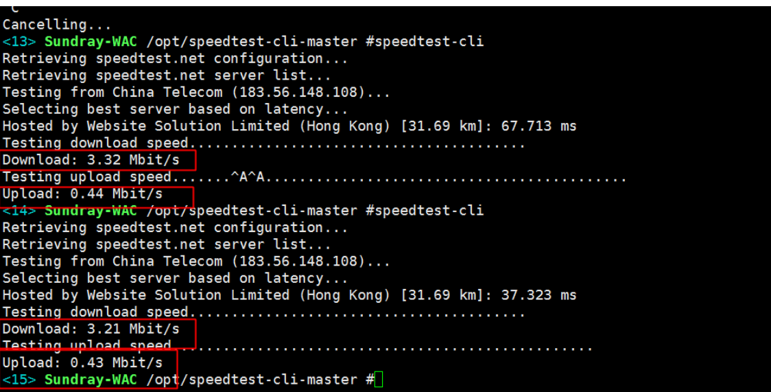Image resolution: width=771 pixels, height=392 pixels.
Task: Select the "Upload: 0.44 Mbit/s" result
Action: [83, 194]
